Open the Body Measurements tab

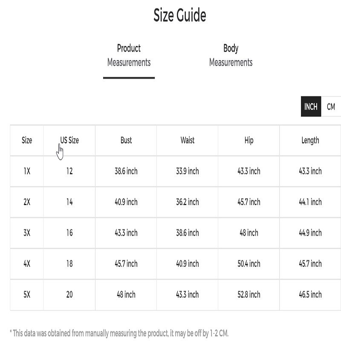tap(231, 55)
